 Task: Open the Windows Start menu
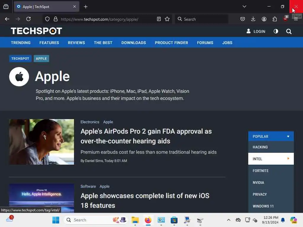(56, 220)
